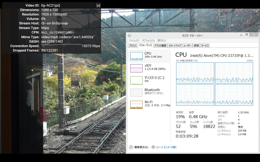Click the 仮想化 value 有効
260x162 pixels.
click(x=240, y=127)
